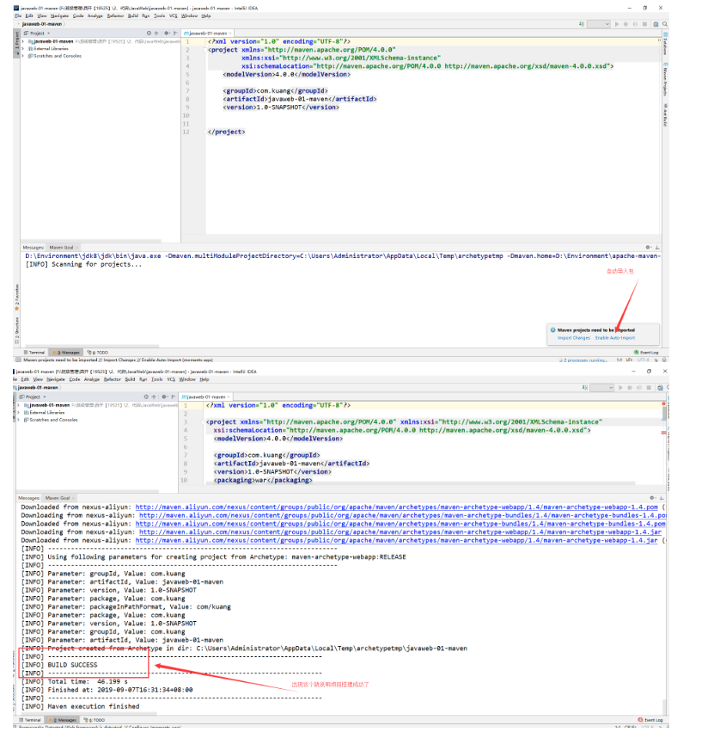Select javaweb-01-maven editor tab in upper window
Screen dimensions: 726x738
(205, 34)
